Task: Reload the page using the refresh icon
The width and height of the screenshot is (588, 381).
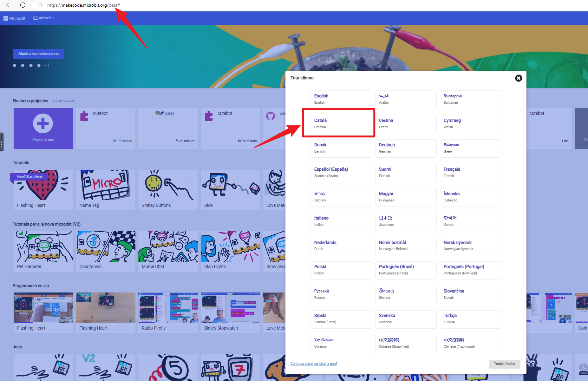Action: coord(22,5)
